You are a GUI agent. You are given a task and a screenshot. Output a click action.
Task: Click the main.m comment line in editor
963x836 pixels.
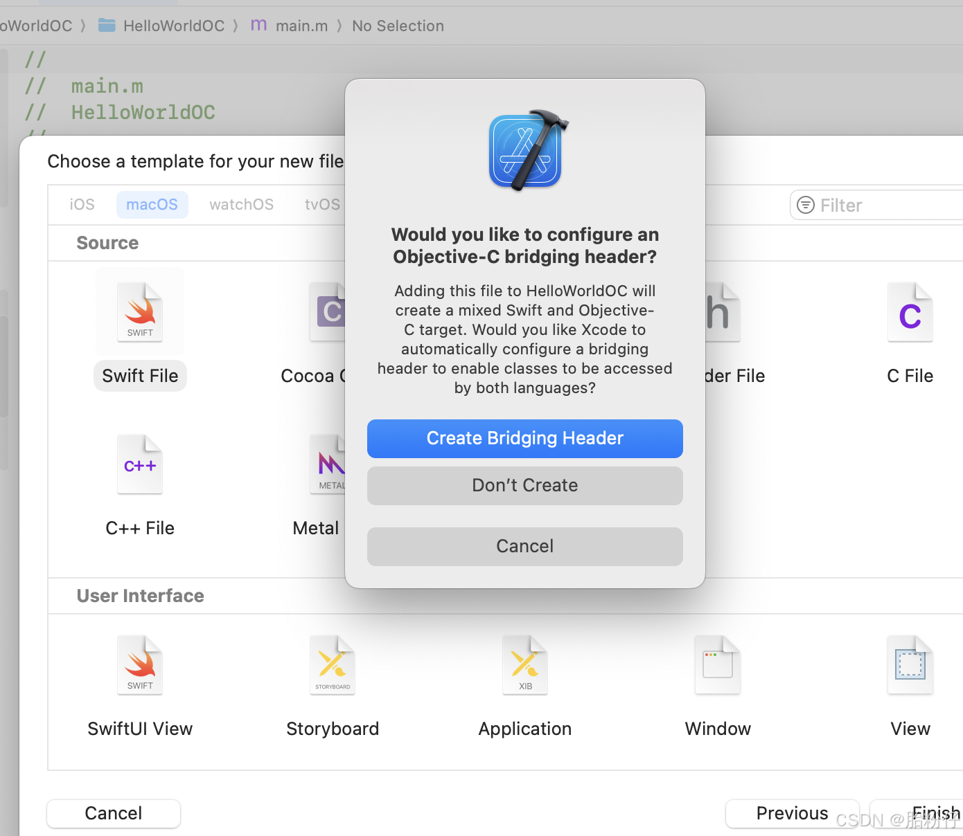pos(84,87)
